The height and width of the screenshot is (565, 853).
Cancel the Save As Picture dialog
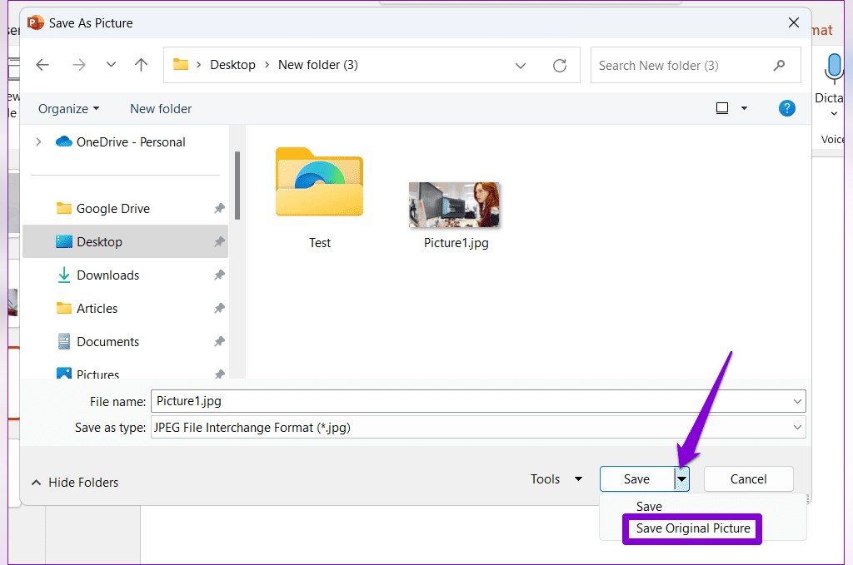pyautogui.click(x=749, y=479)
